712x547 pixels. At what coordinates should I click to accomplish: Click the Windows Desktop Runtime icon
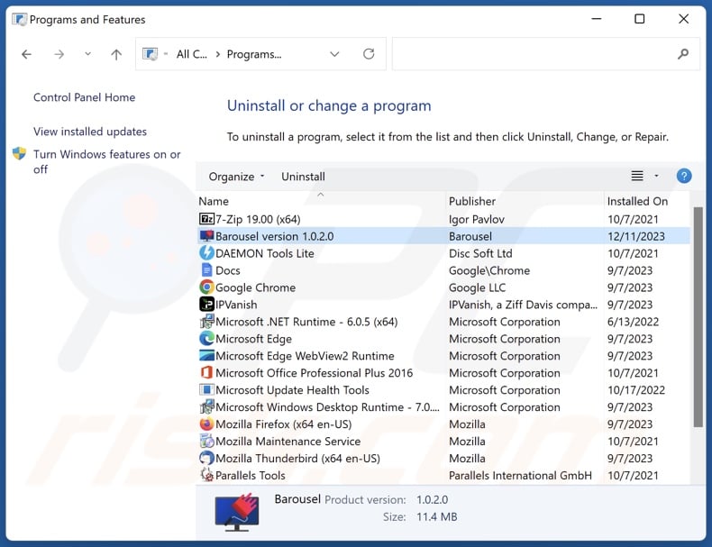[x=206, y=406]
